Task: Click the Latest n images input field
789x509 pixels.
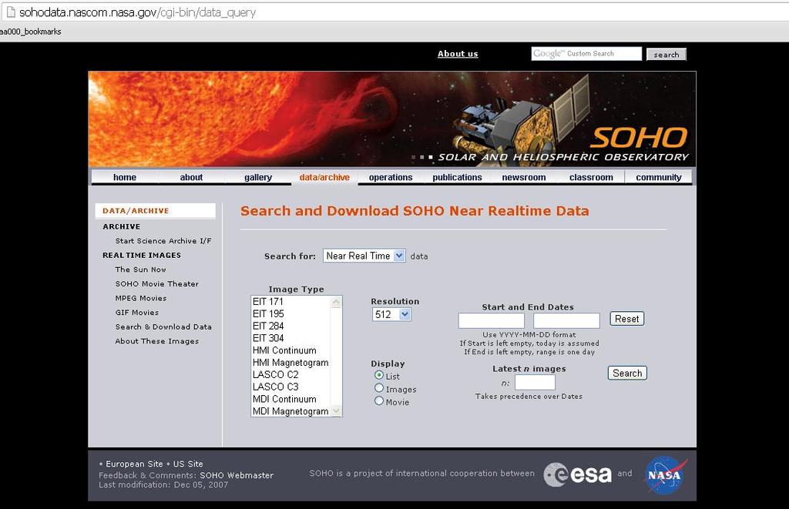Action: (535, 382)
